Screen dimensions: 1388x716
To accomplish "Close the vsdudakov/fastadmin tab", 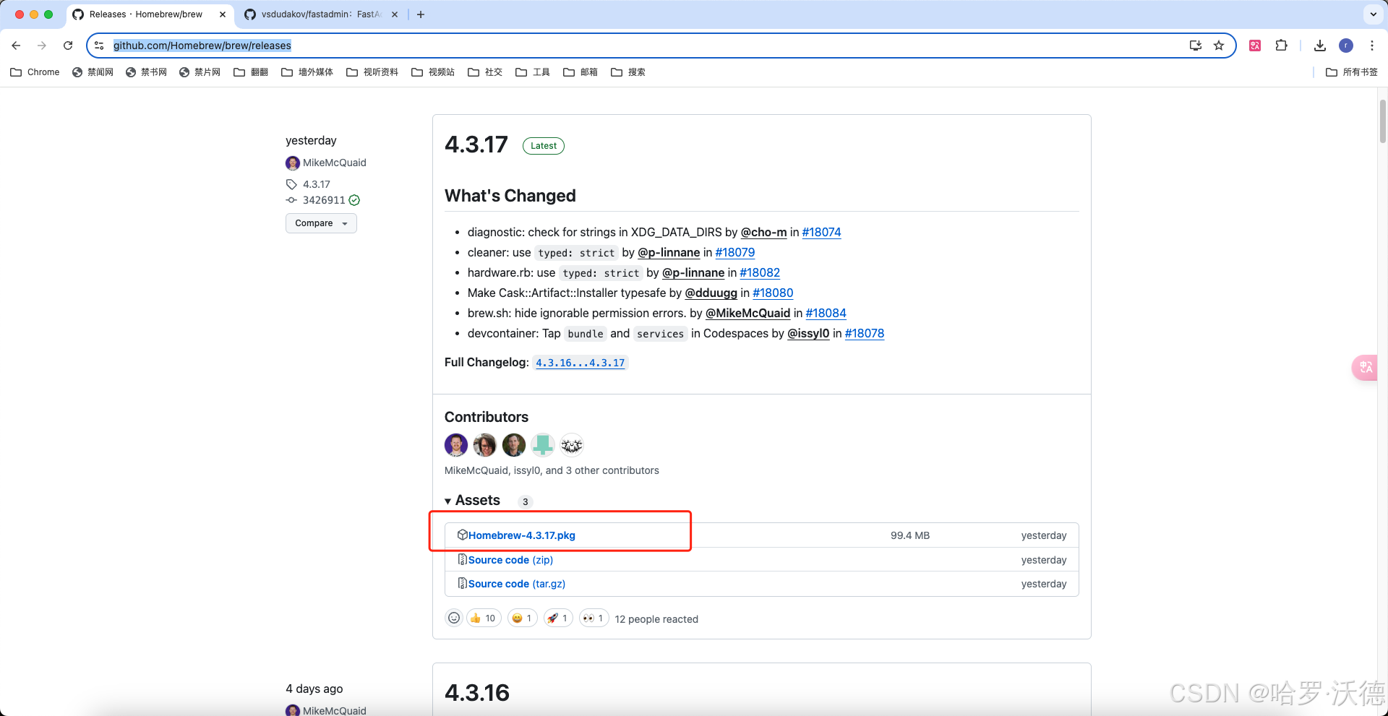I will point(395,14).
